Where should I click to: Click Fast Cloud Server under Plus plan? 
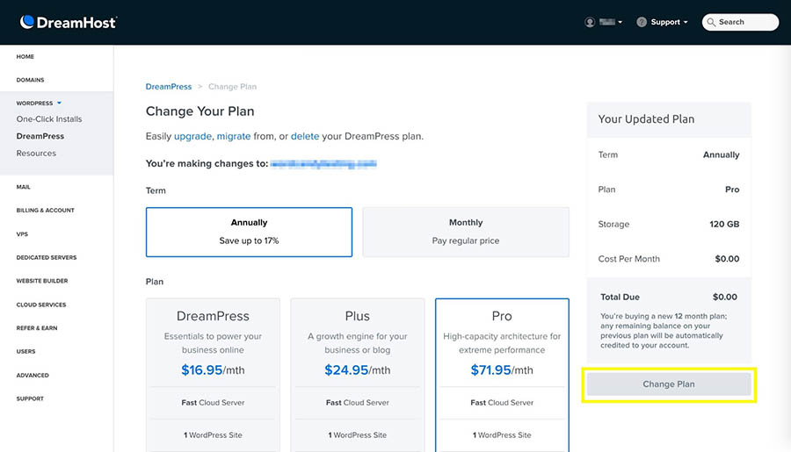pos(357,403)
